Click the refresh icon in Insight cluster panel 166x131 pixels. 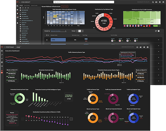pyautogui.click(x=156, y=31)
